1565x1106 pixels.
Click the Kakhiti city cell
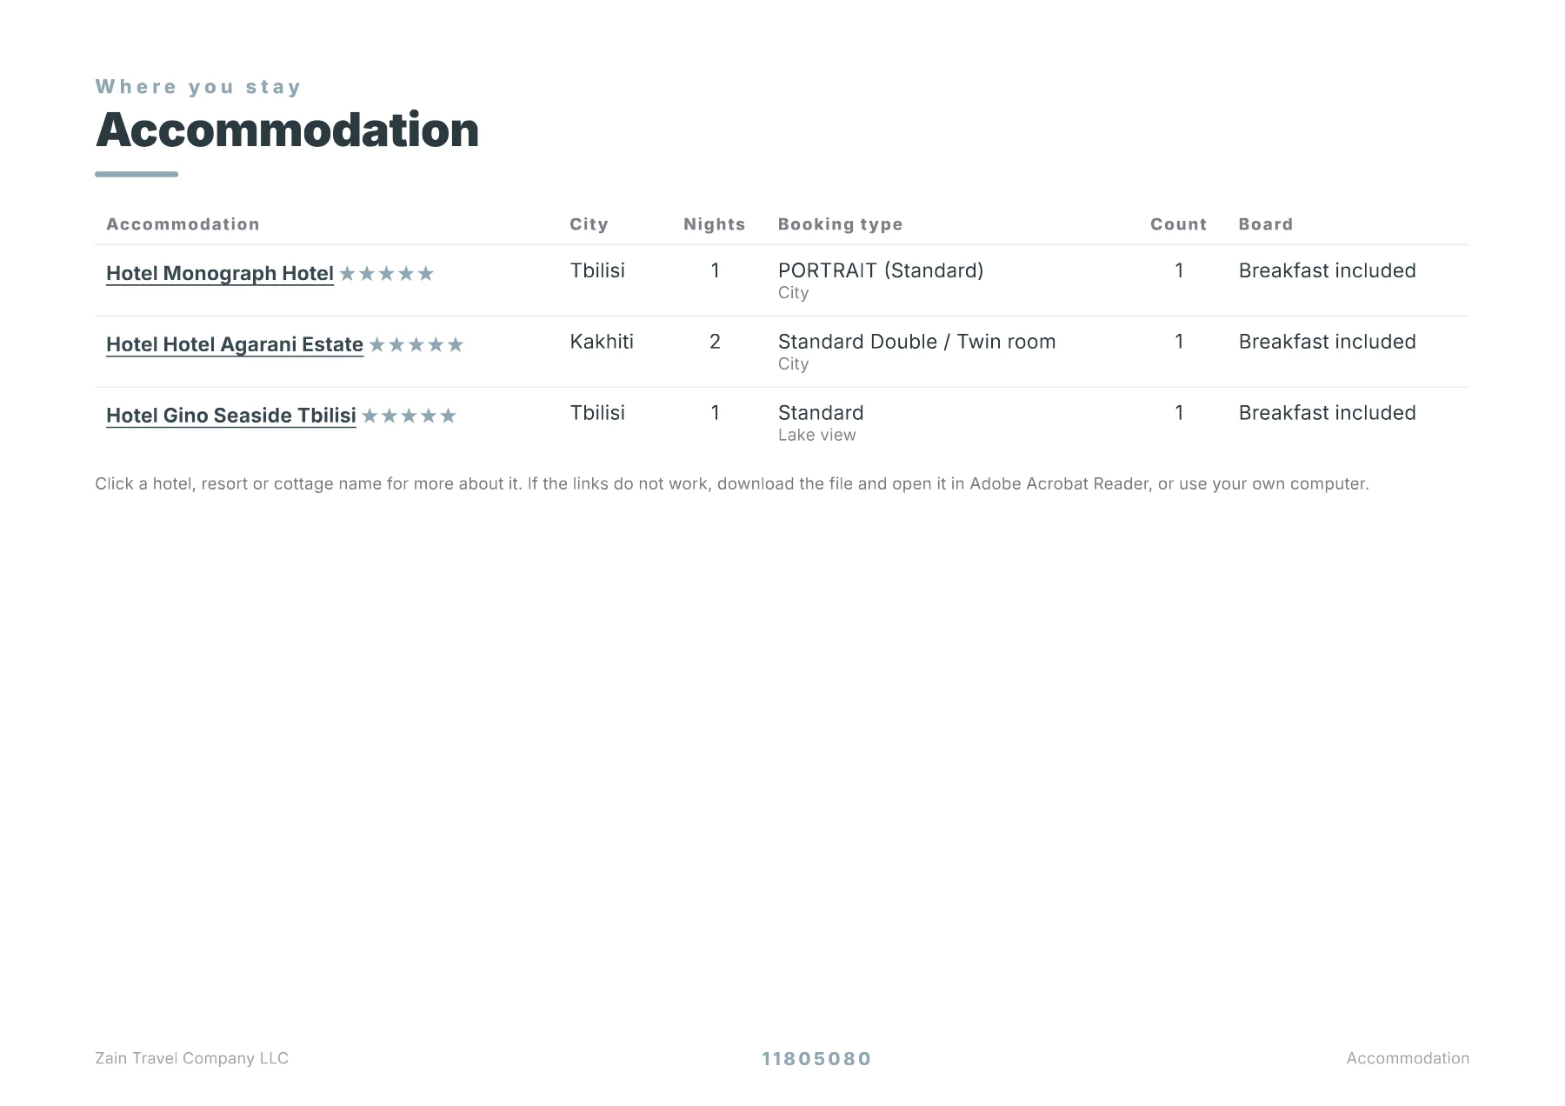coord(602,342)
